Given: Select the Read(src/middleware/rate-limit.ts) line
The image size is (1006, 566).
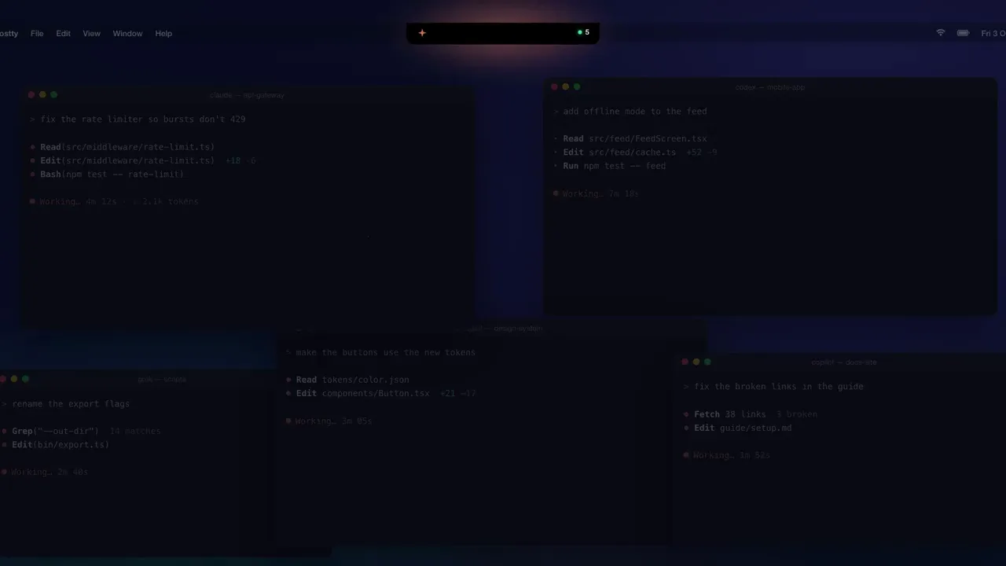Looking at the screenshot, I should point(123,147).
